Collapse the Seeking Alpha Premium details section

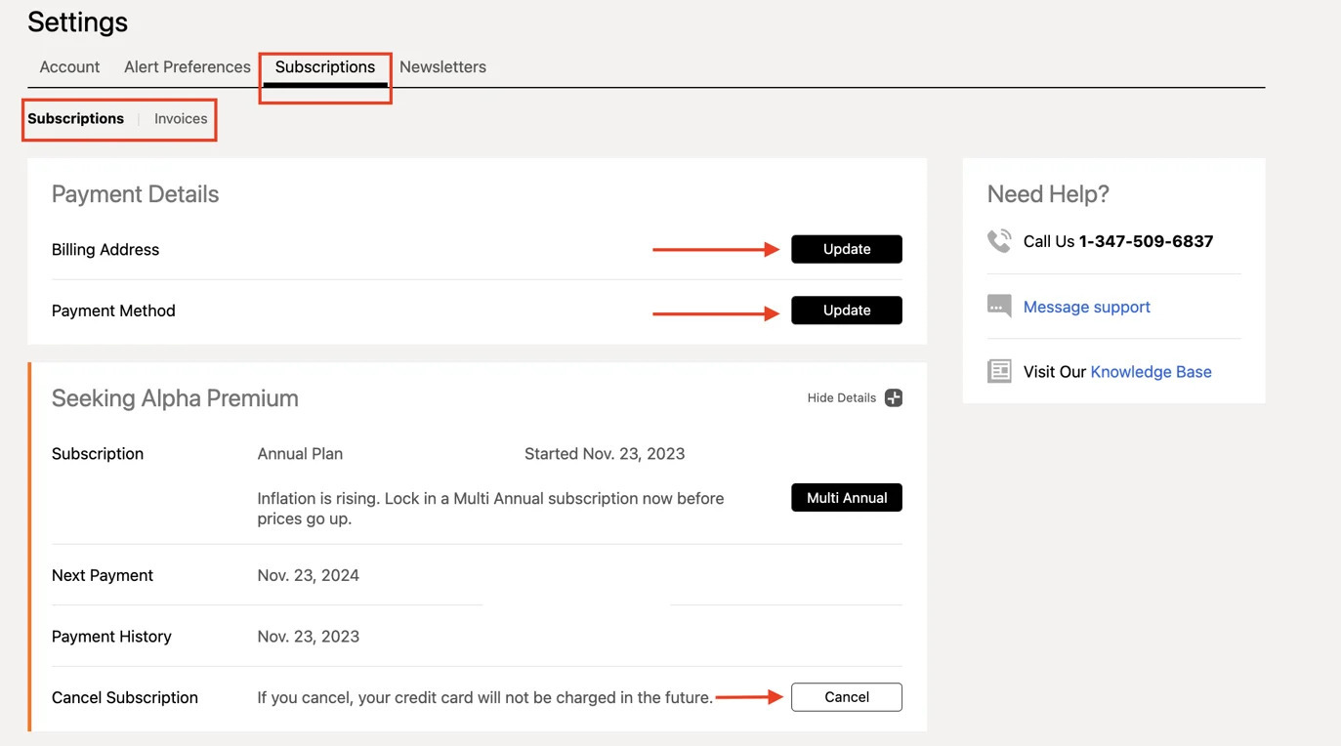[842, 397]
